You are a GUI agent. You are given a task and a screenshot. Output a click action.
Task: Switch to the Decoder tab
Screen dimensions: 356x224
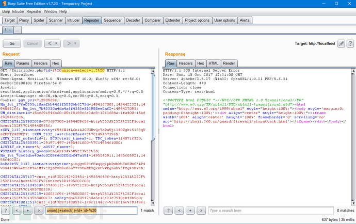click(133, 20)
